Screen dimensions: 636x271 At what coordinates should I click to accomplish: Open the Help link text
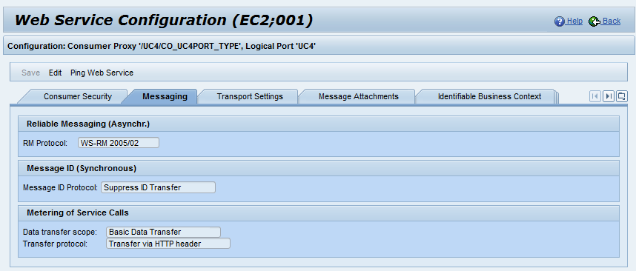(574, 21)
